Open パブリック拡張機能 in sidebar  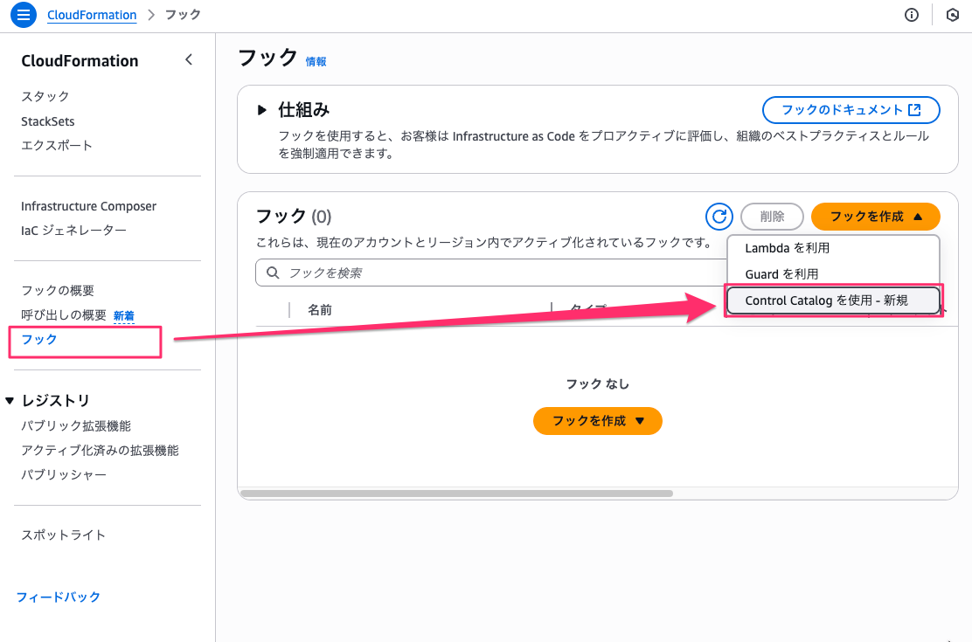76,425
